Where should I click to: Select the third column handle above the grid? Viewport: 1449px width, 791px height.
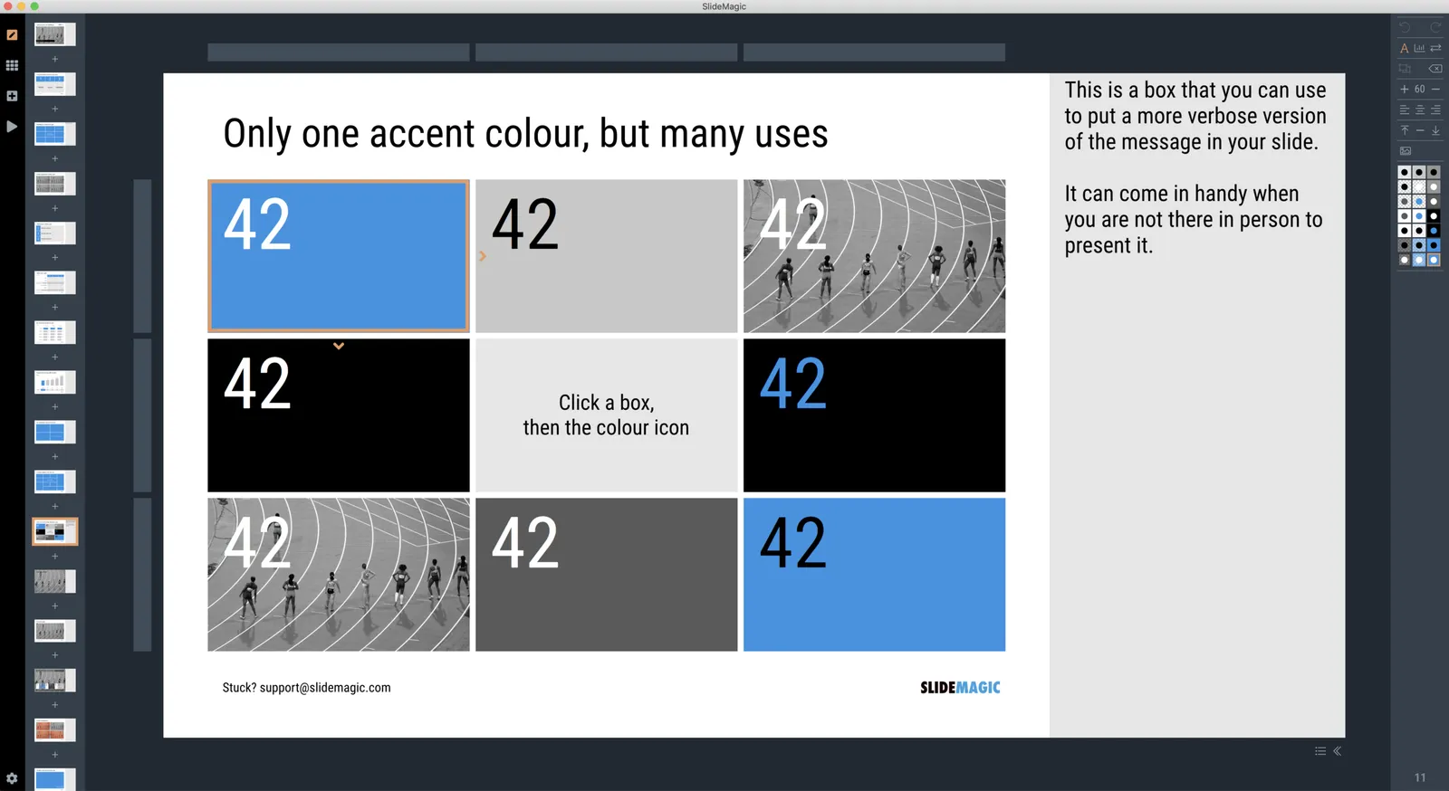[x=874, y=52]
